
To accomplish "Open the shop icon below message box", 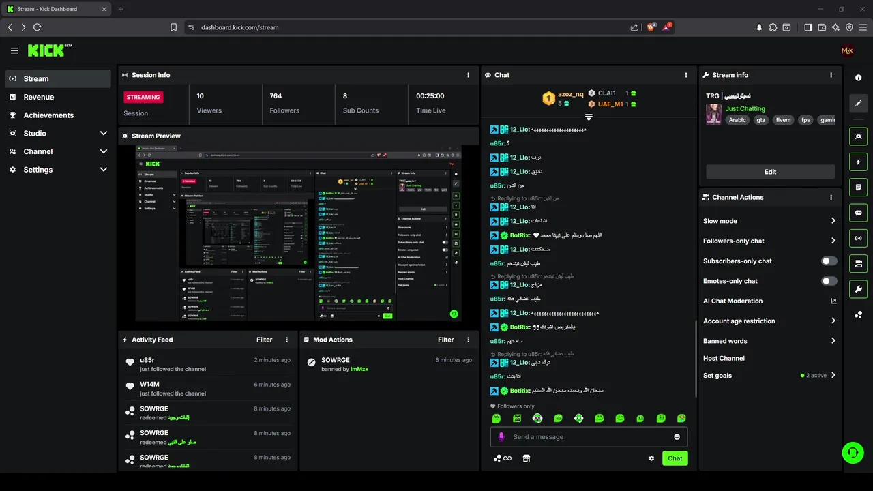I will 526,458.
